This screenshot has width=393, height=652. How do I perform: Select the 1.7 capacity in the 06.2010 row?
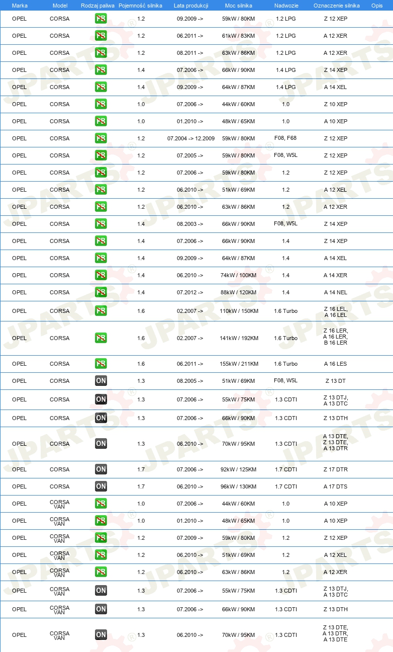141,486
